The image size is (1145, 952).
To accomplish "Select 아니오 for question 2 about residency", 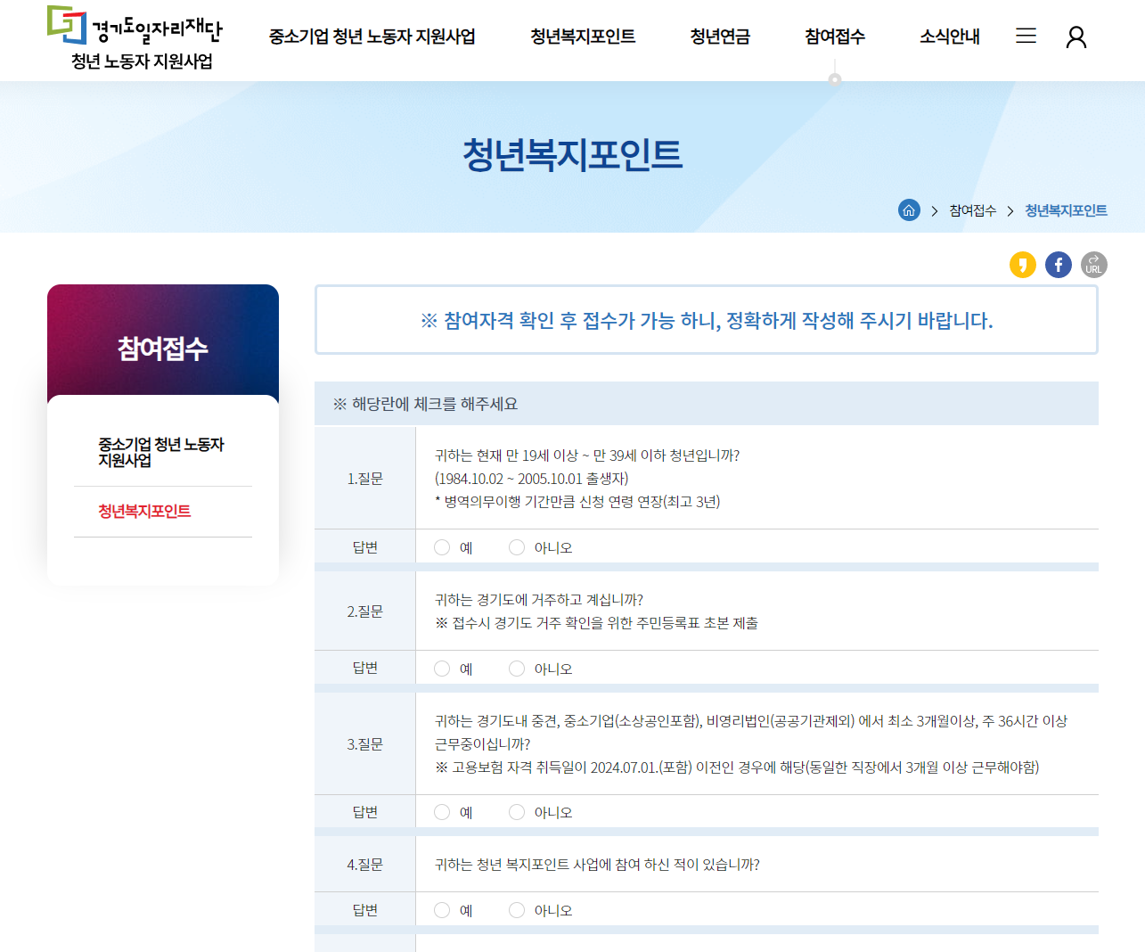I will point(517,667).
